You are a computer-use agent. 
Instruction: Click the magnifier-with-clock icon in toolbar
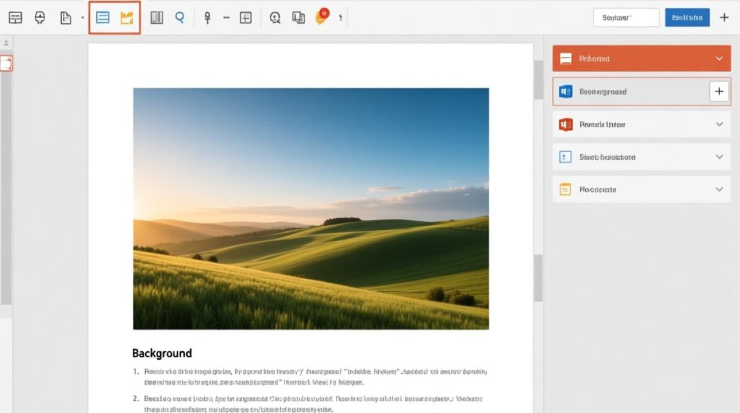pyautogui.click(x=275, y=18)
